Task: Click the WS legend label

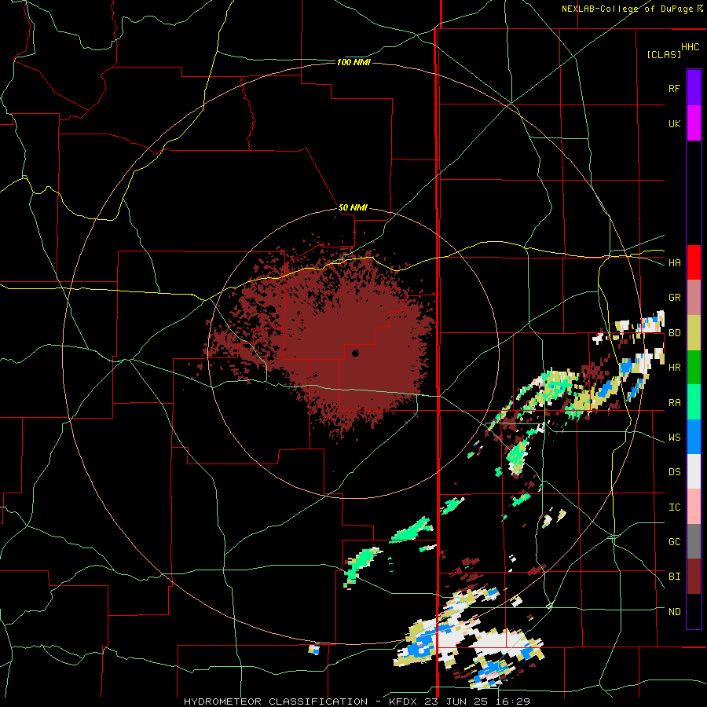Action: click(674, 438)
